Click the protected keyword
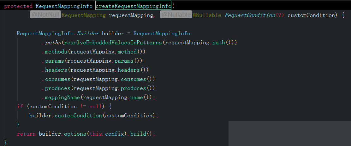Viewport: 351px width, 146px height. tap(18, 6)
